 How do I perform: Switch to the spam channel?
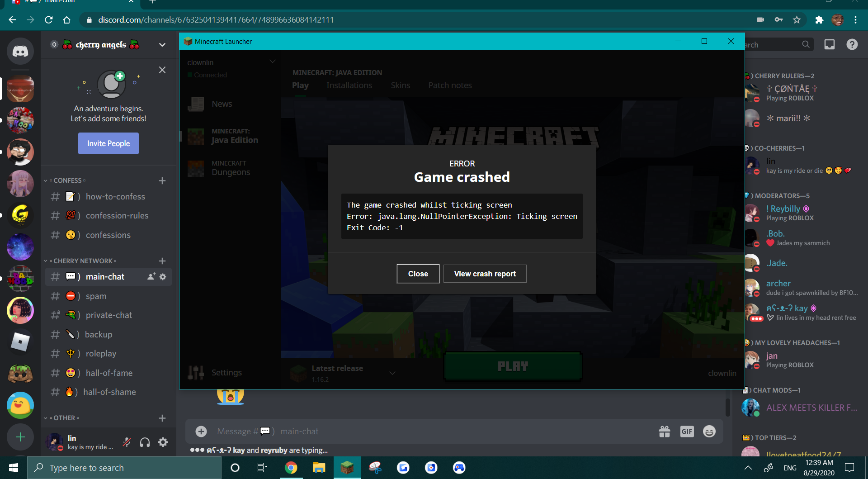click(108, 296)
